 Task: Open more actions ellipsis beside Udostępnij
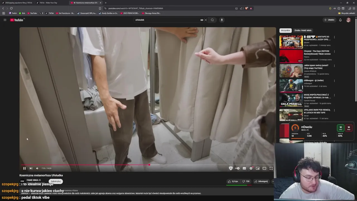tap(273, 181)
